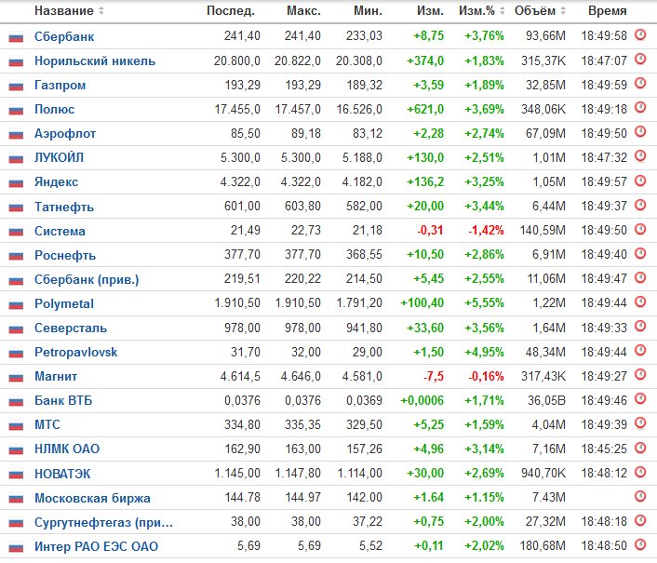Image resolution: width=657 pixels, height=563 pixels.
Task: Select Магнит change value -0,16%
Action: (486, 376)
